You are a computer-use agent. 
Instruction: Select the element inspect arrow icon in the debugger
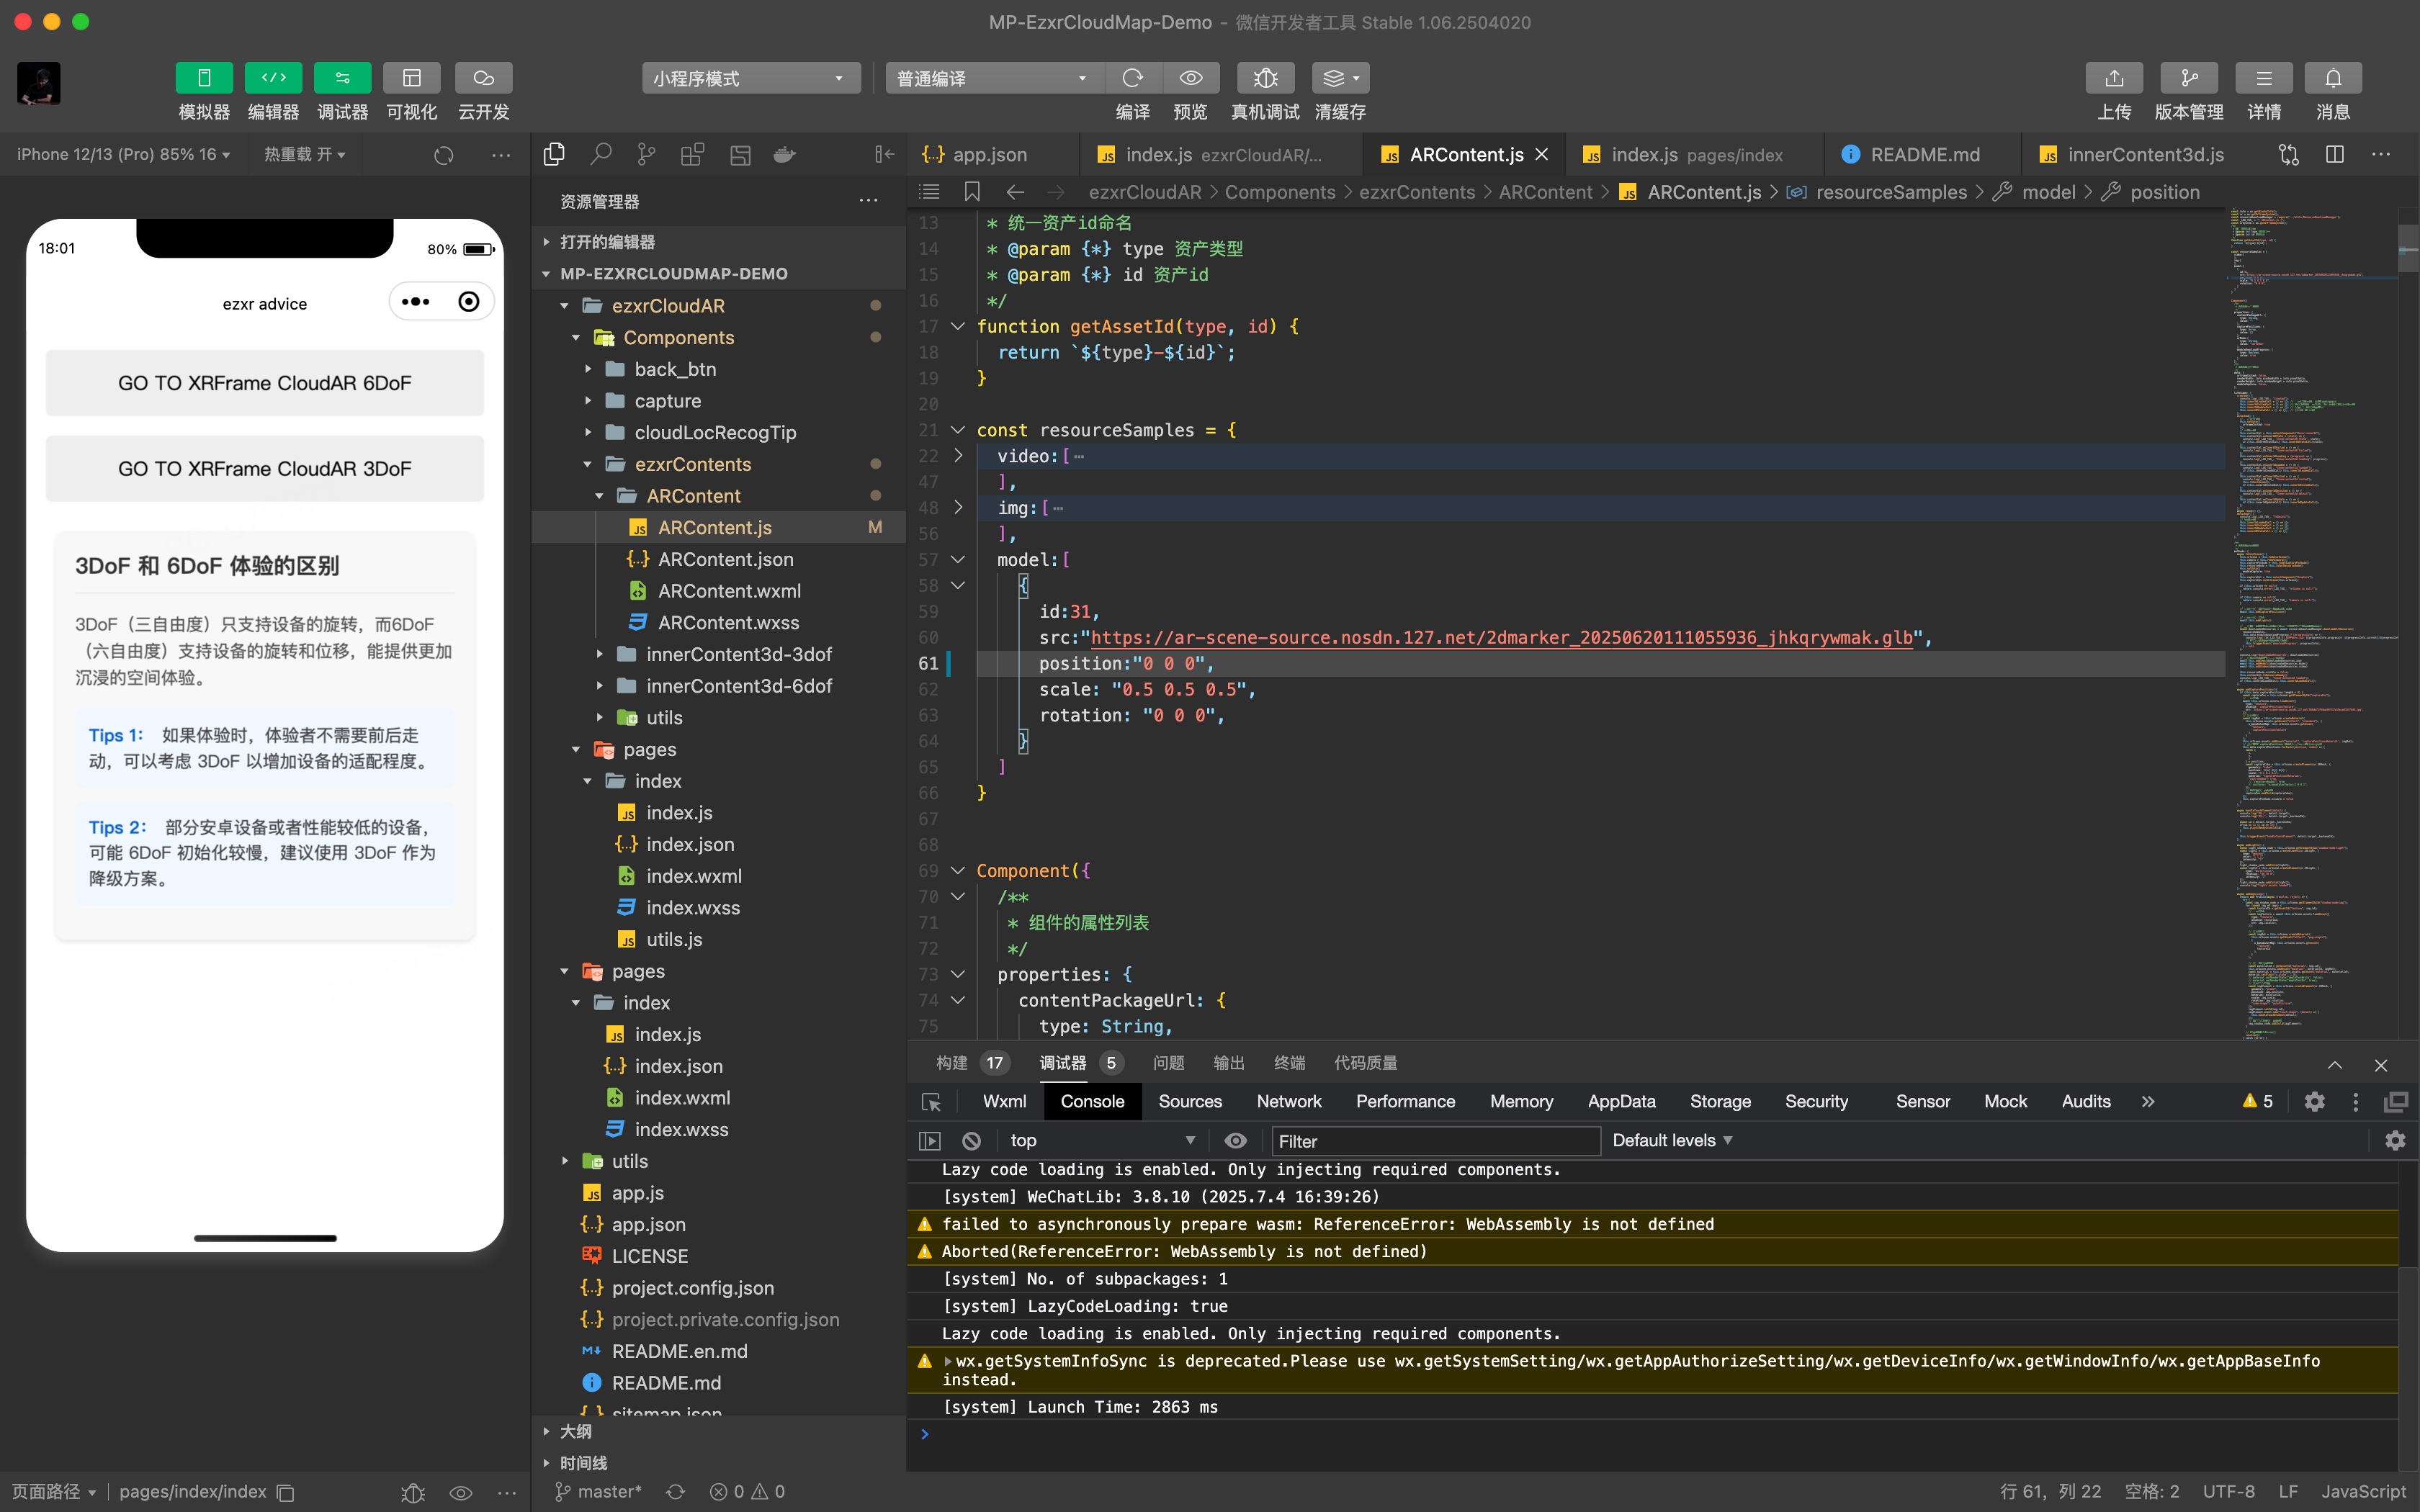tap(931, 1102)
